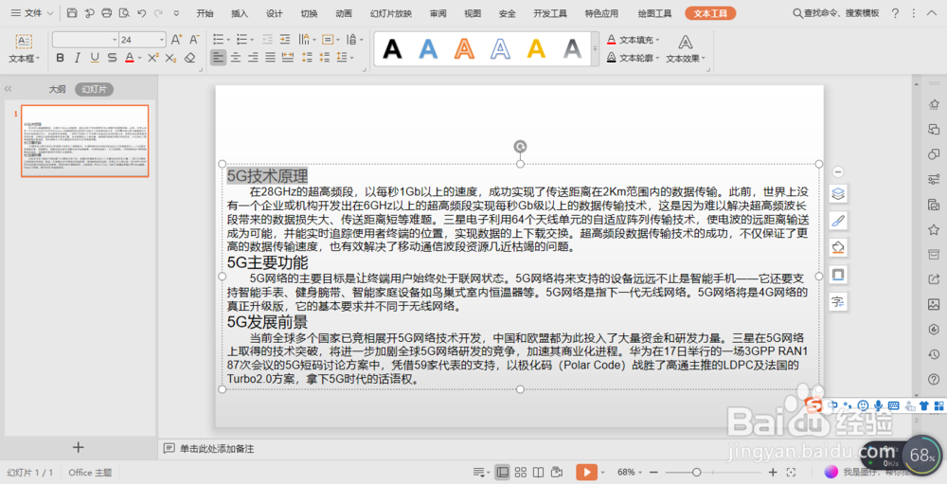Add new slide with plus button

[x=78, y=447]
